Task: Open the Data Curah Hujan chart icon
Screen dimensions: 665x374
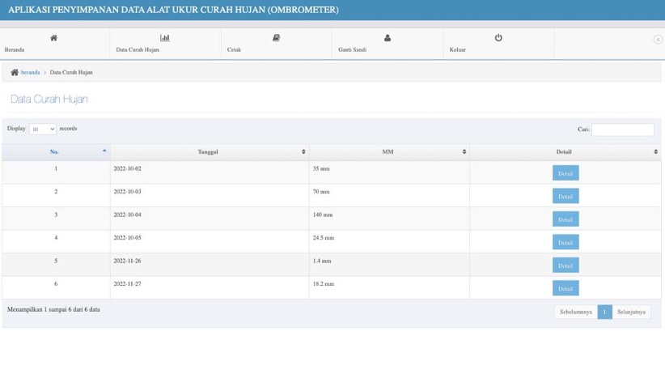Action: tap(165, 38)
